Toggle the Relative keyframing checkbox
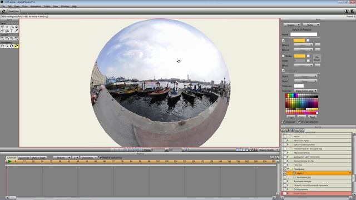Viewport: 356px width, 200px height. pyautogui.click(x=101, y=157)
